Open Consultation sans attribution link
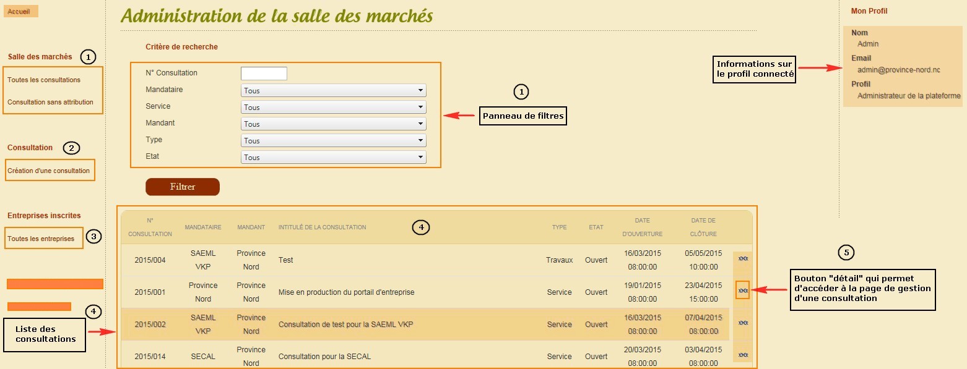The width and height of the screenshot is (967, 369). [x=51, y=102]
